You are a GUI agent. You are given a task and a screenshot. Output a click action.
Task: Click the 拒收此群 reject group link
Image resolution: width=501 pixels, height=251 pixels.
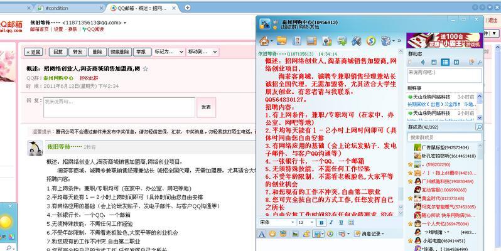click(89, 78)
